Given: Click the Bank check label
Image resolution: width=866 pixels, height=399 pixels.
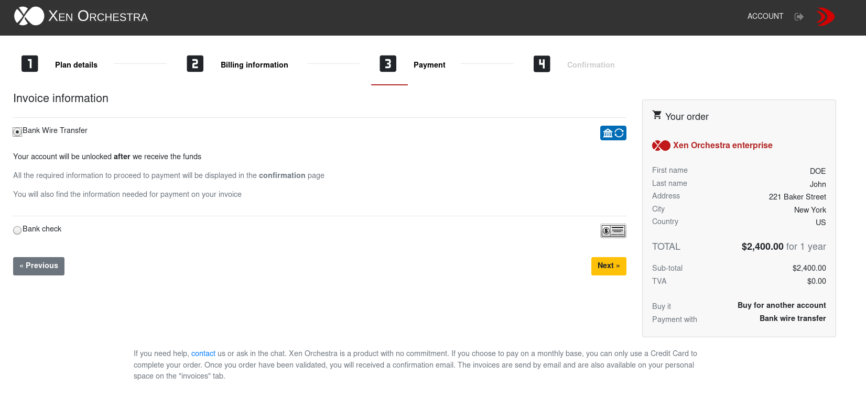Looking at the screenshot, I should point(42,229).
